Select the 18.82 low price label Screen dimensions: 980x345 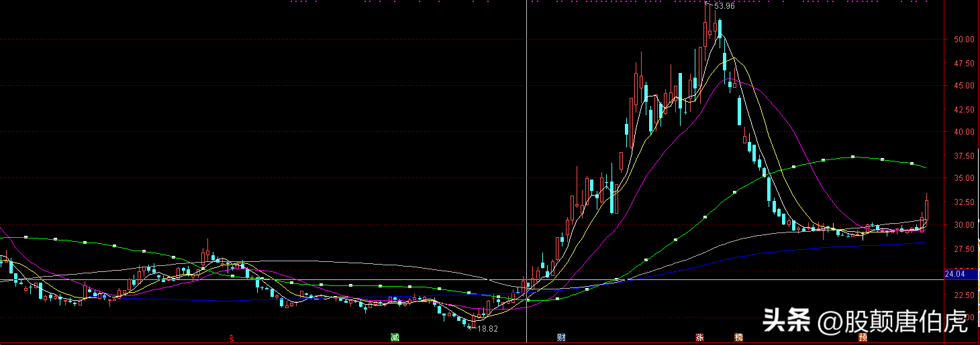[x=487, y=329]
